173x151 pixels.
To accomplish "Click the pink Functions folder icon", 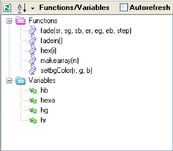I will click(x=21, y=21).
